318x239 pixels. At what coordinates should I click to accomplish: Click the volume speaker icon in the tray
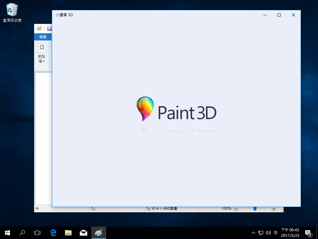pyautogui.click(x=268, y=232)
